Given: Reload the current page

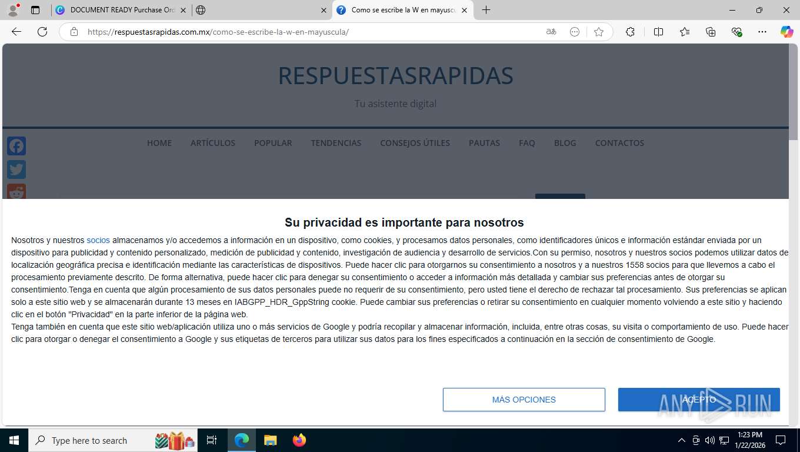Looking at the screenshot, I should [42, 32].
